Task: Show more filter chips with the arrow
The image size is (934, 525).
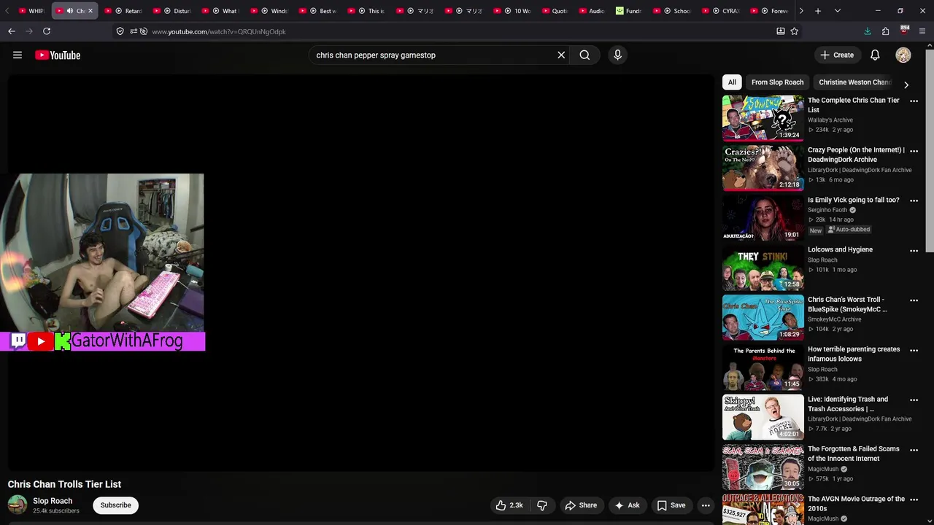Action: pos(906,85)
